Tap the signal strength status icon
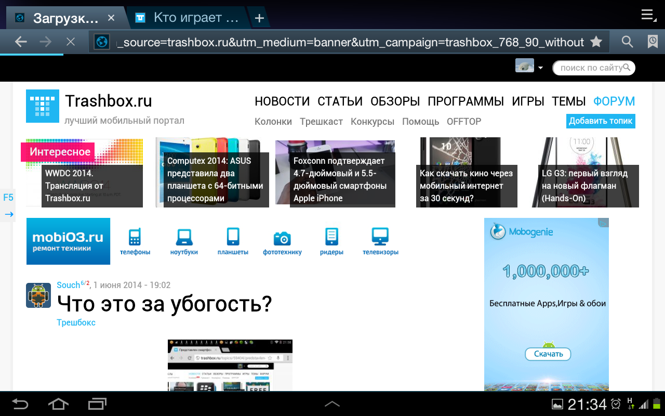 click(x=644, y=404)
